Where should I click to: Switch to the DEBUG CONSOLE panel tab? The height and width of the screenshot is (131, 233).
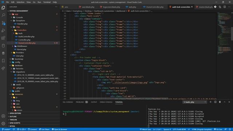pyautogui.click(x=106, y=102)
